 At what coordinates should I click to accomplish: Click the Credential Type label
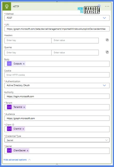point(13,136)
